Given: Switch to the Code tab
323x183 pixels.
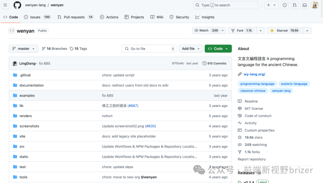Looking at the screenshot, I should point(11,17).
